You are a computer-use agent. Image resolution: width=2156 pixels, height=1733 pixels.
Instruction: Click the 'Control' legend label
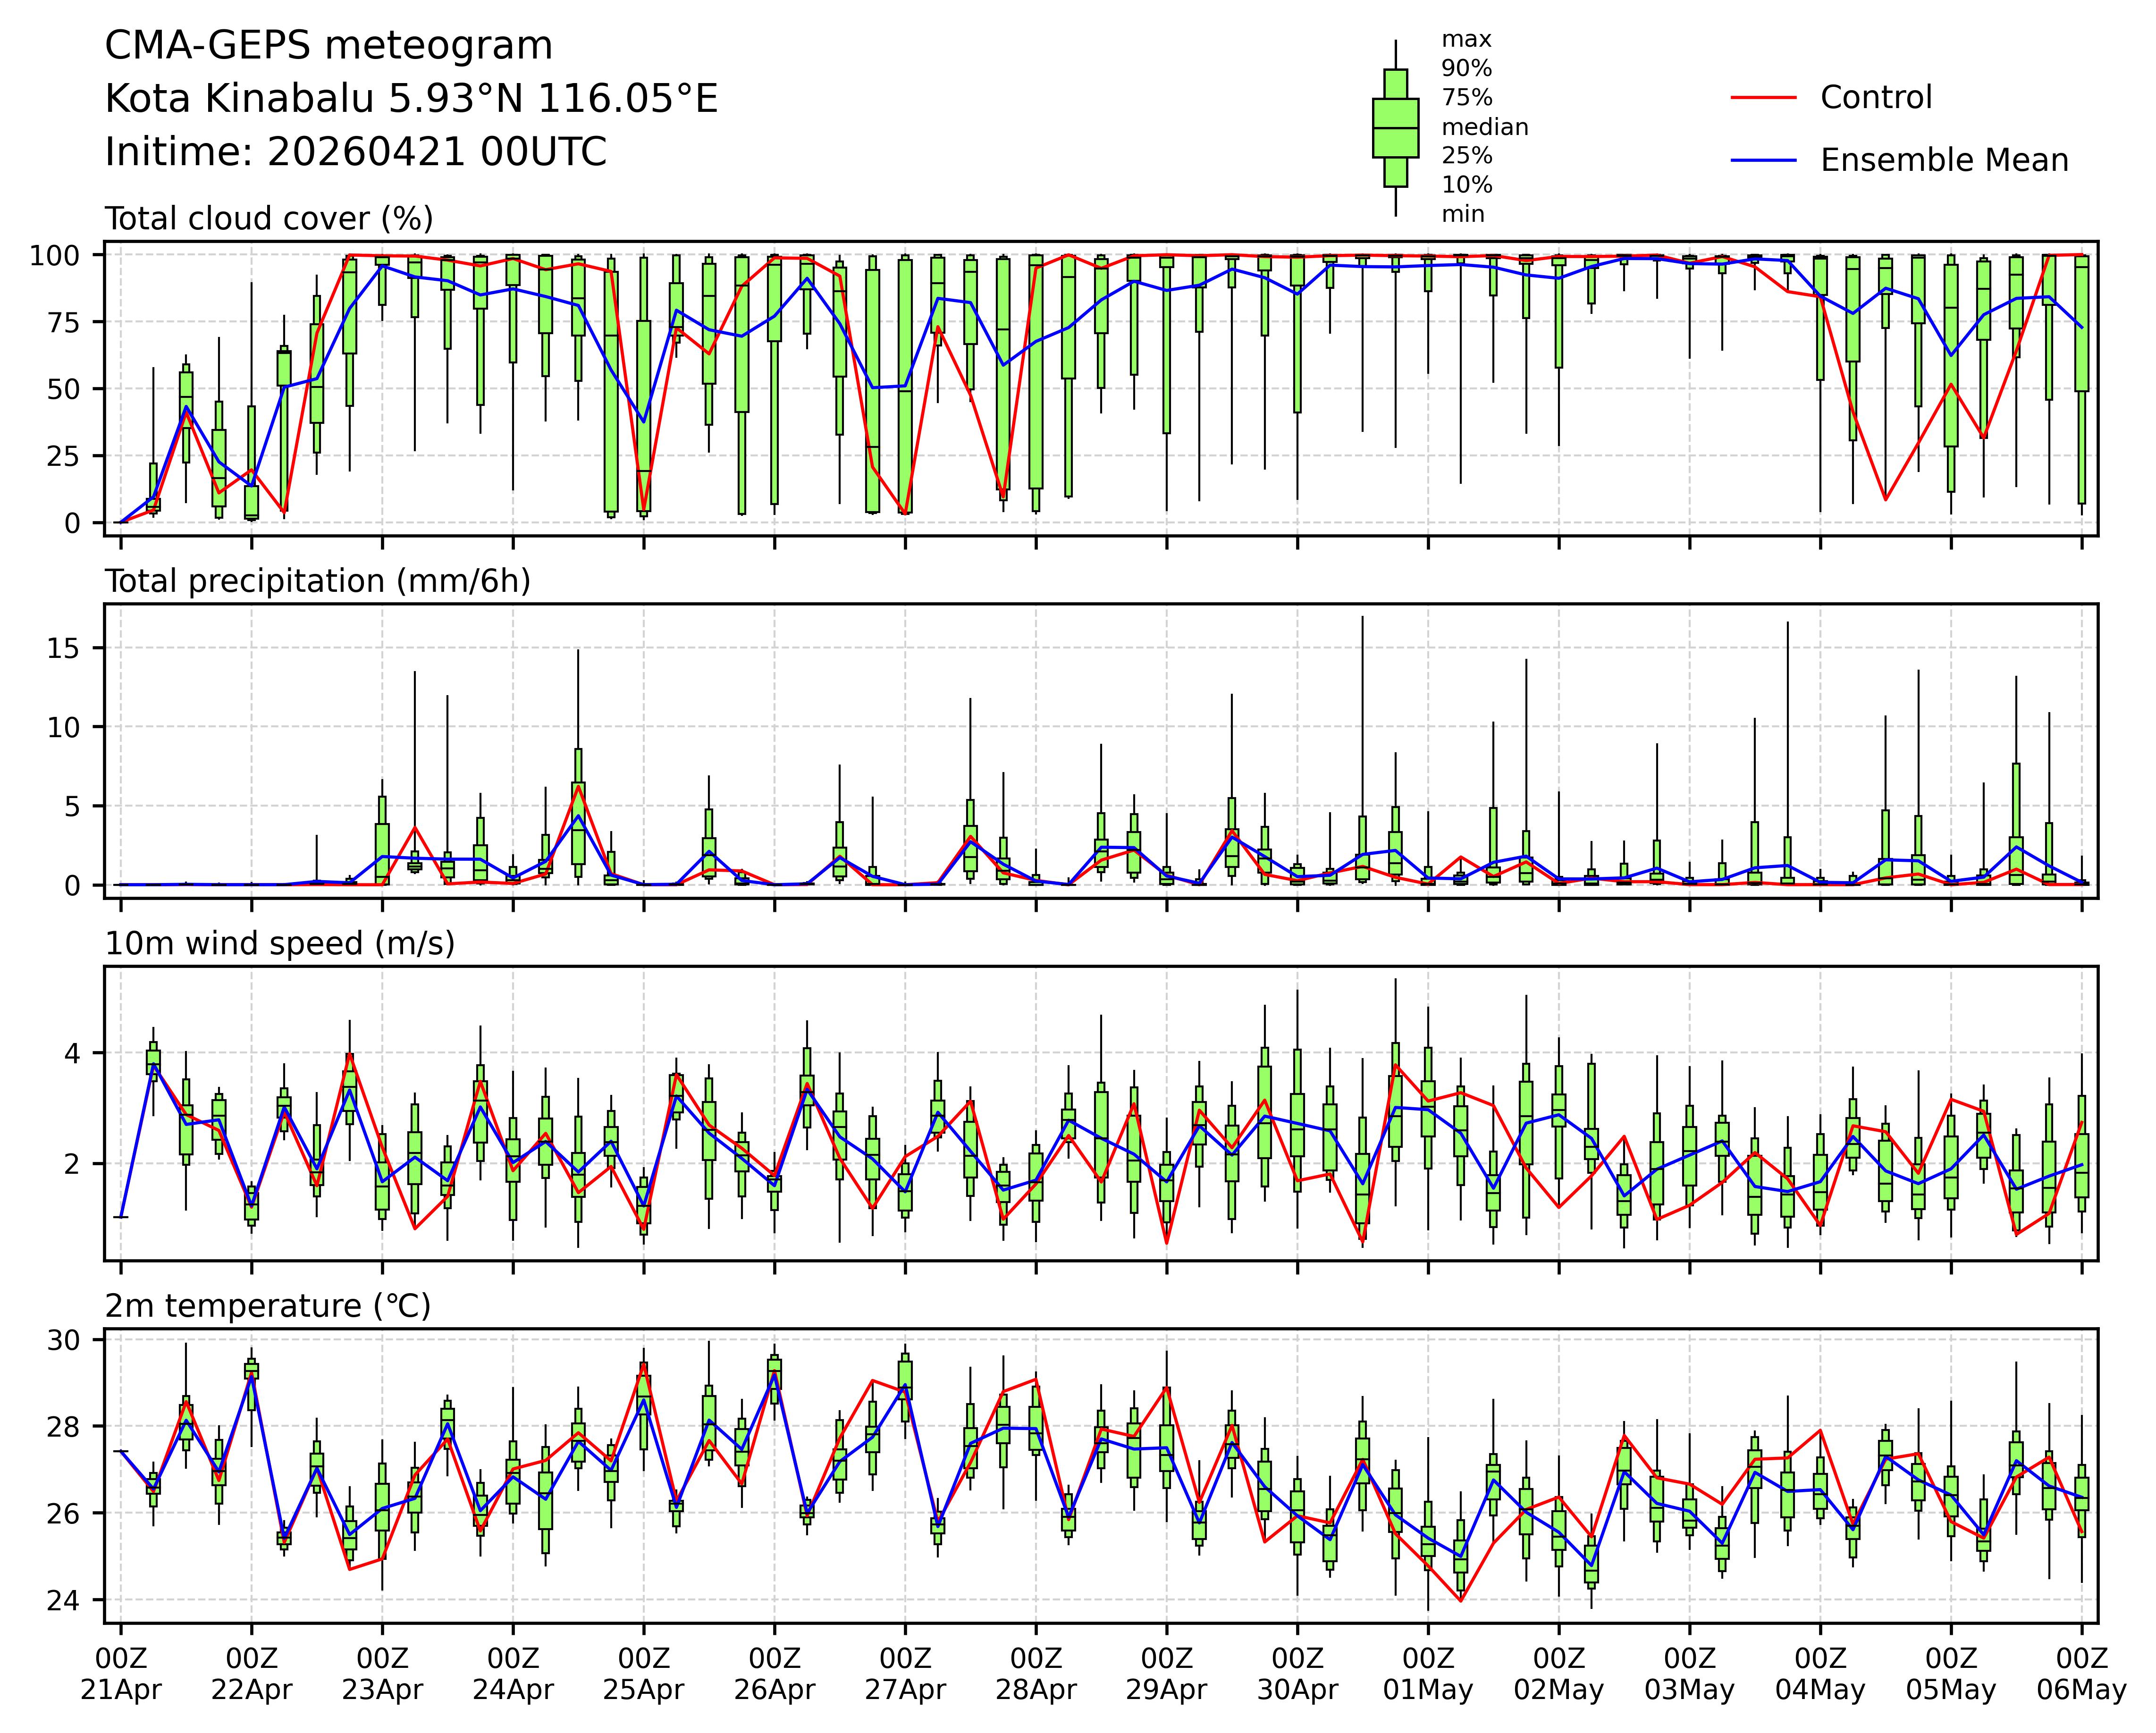(1876, 98)
